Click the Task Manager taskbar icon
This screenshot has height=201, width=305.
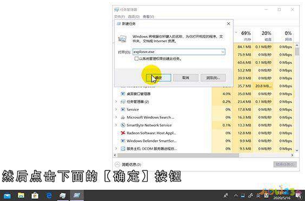(63, 196)
